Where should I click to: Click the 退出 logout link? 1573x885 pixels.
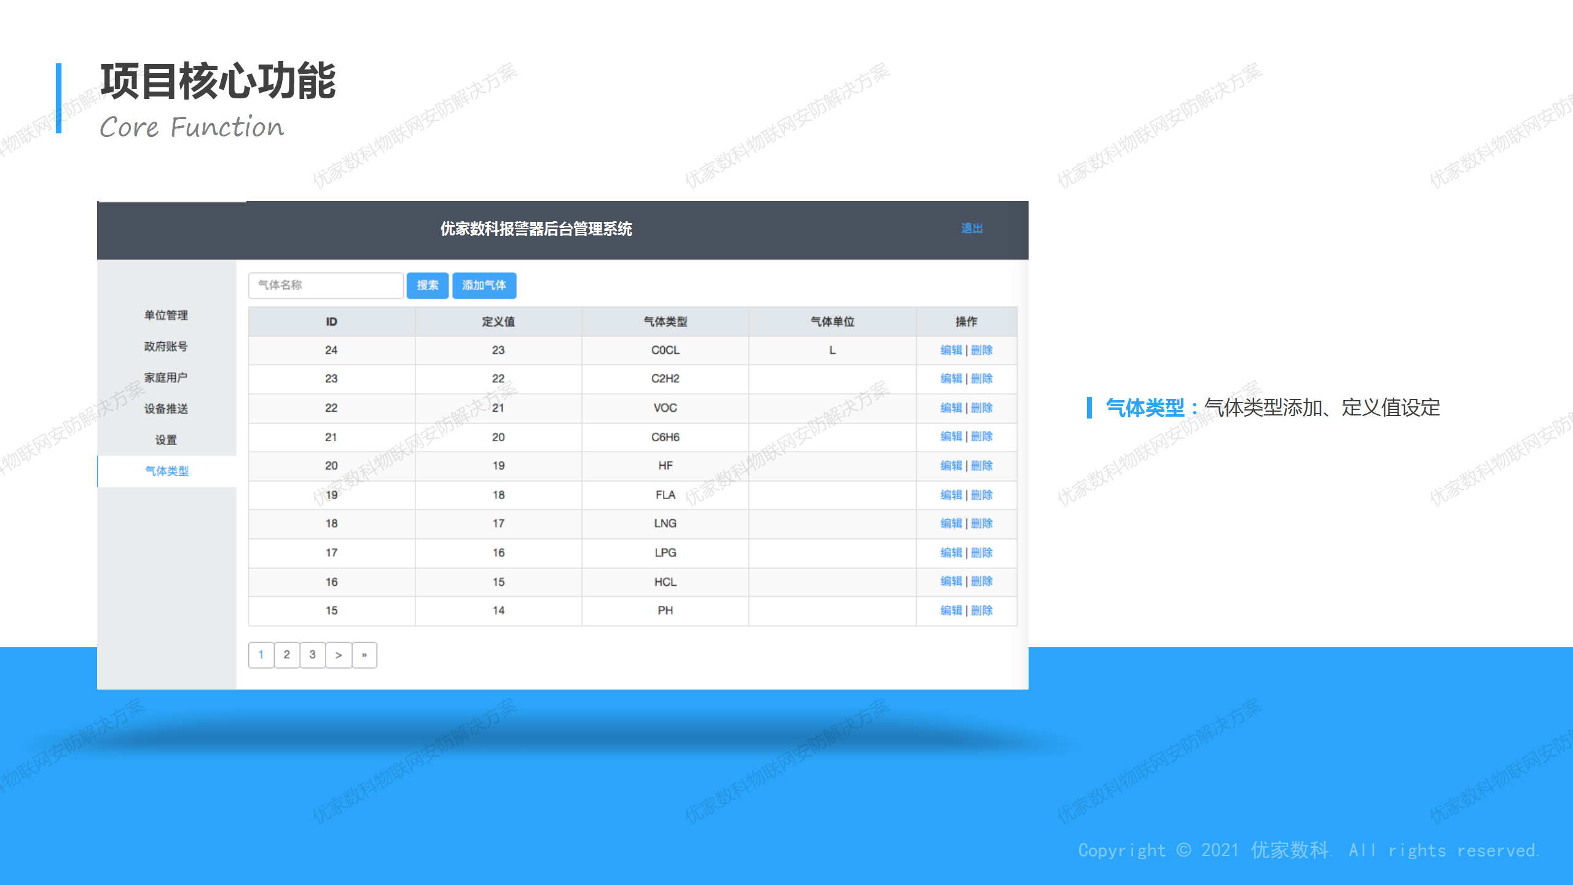tap(972, 229)
